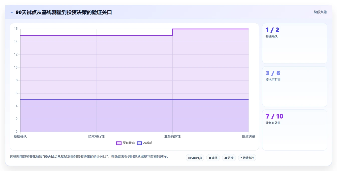Click the 改善后 legend label
Viewport: 337px width, 171px height.
click(148, 143)
